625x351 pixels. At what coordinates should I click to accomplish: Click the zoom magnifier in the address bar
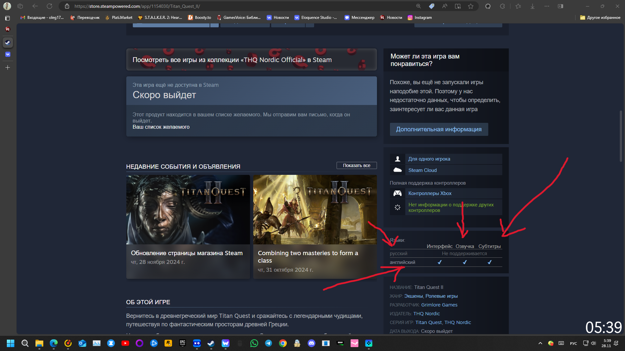coord(419,6)
